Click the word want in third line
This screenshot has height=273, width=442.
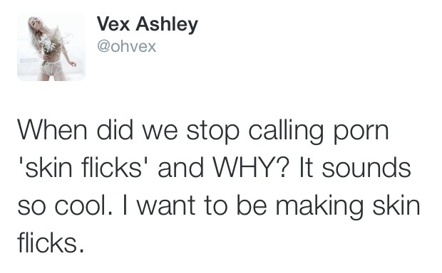point(166,206)
